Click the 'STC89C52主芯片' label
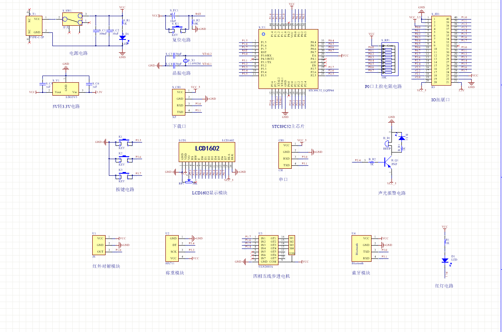The height and width of the screenshot is (332, 502). pyautogui.click(x=288, y=126)
